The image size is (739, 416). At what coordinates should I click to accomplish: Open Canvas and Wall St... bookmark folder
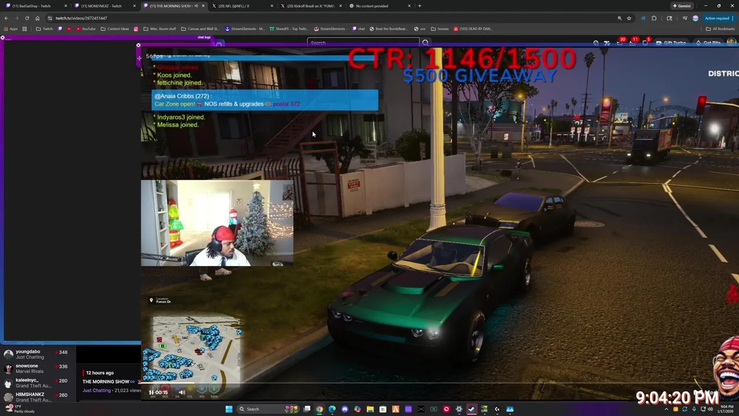tap(200, 28)
